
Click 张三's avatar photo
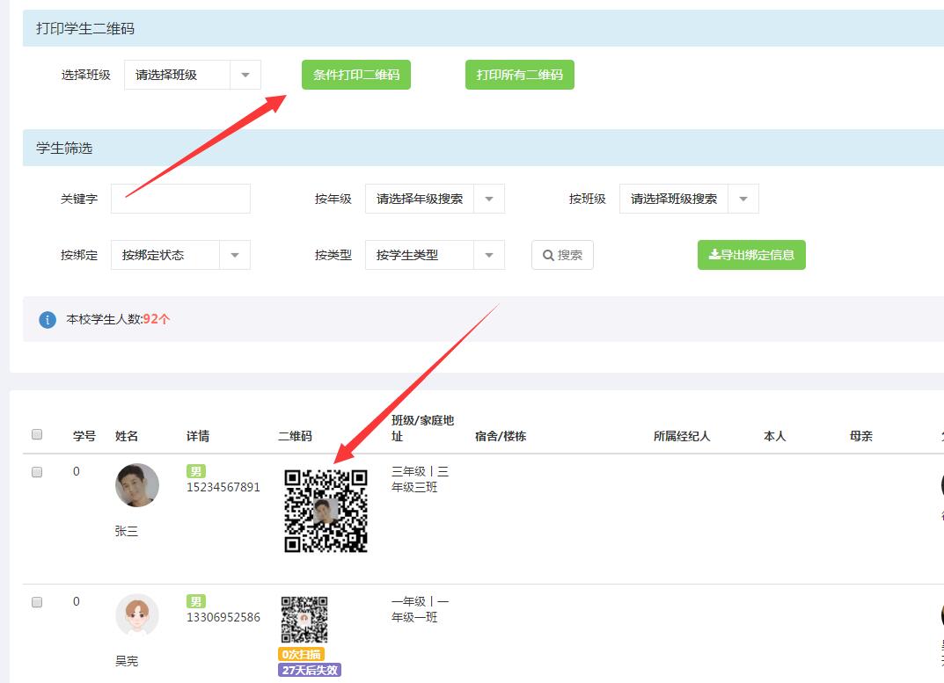137,485
